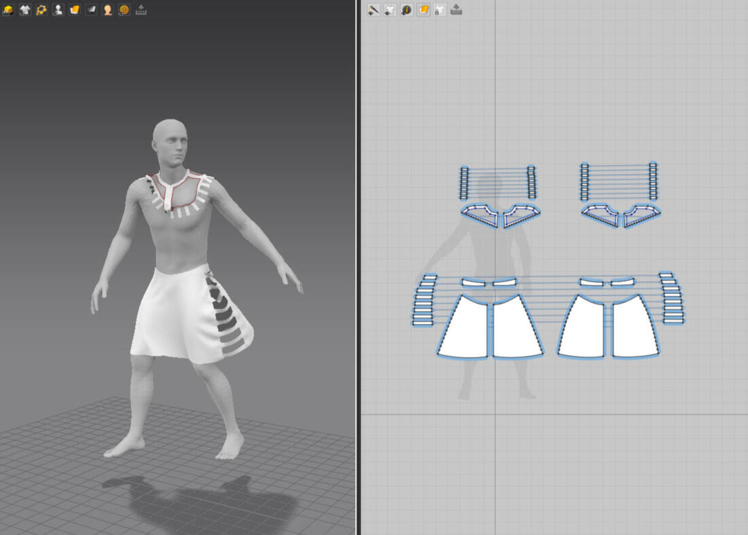Select the gray shaded-surface rendering icon
748x535 pixels.
[x=91, y=10]
